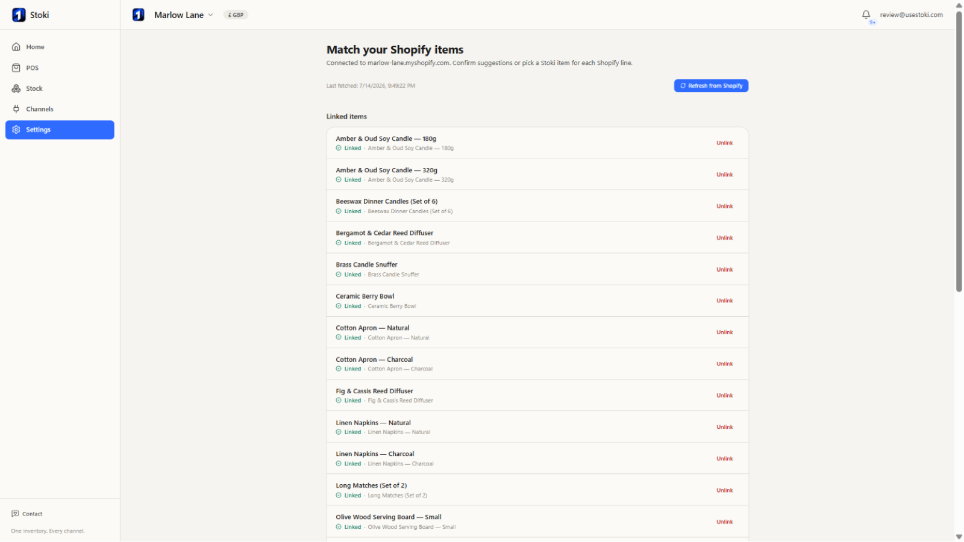The height and width of the screenshot is (542, 964).
Task: Unlink Amber & Oud Soy Candle — 180g
Action: (724, 143)
